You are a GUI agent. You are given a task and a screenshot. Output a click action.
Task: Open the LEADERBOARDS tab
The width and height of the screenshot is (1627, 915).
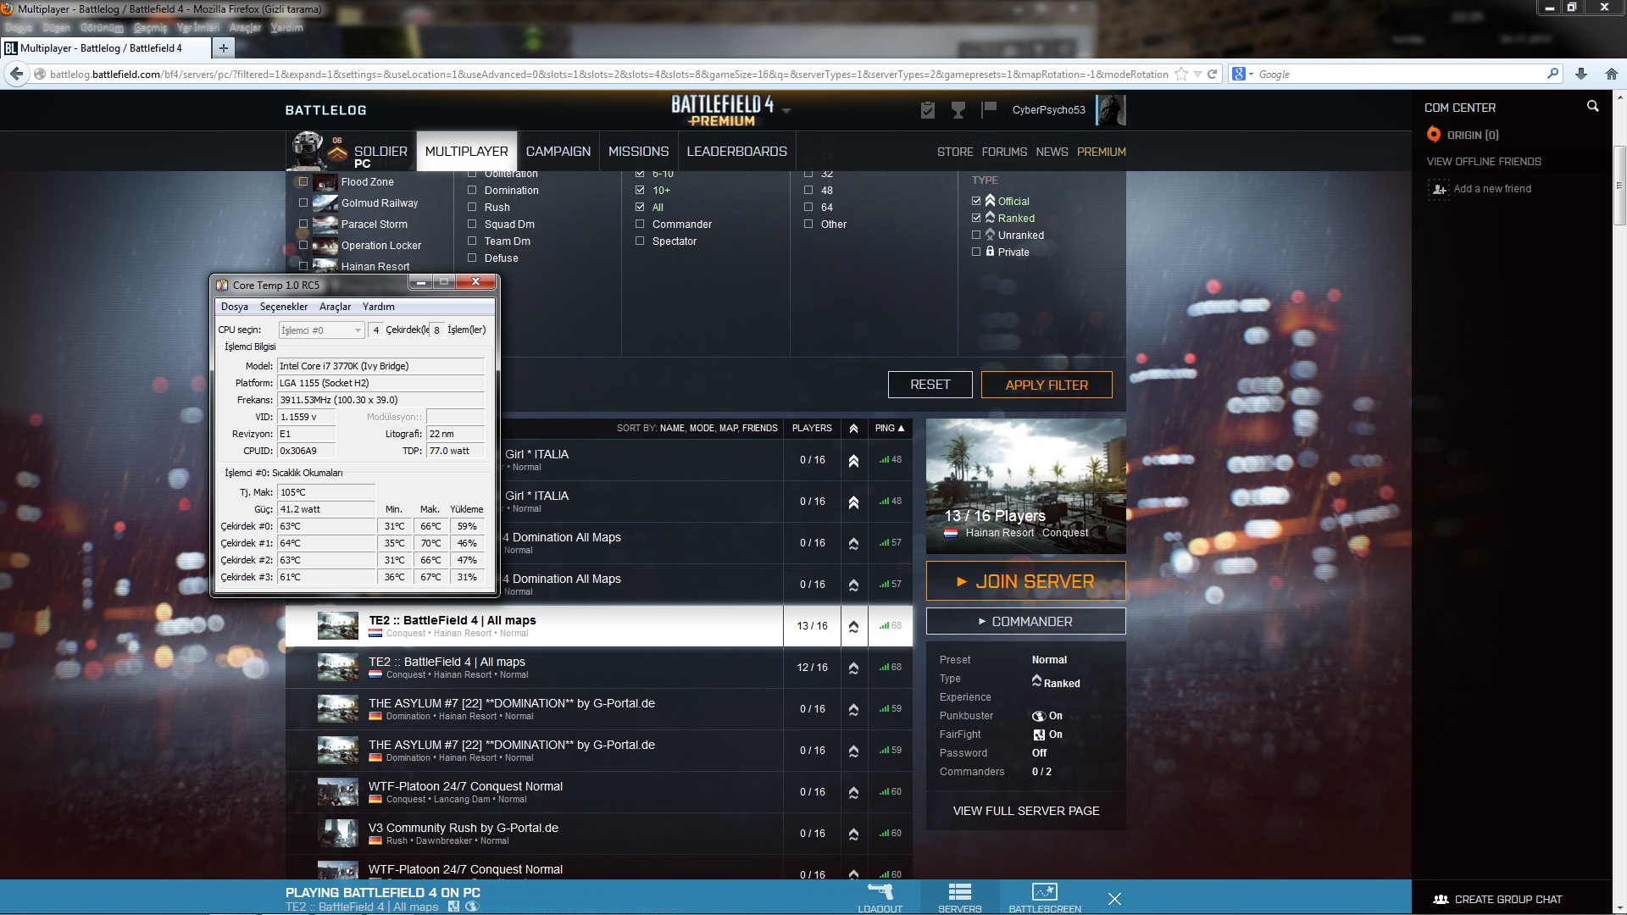(x=736, y=151)
